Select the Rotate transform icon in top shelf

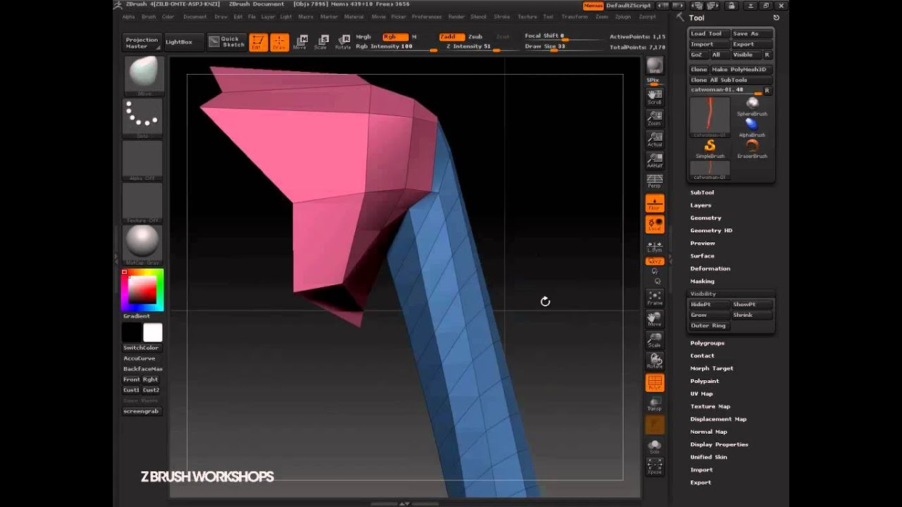click(343, 42)
